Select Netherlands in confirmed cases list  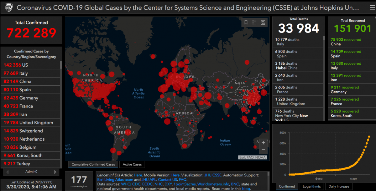click(30, 139)
